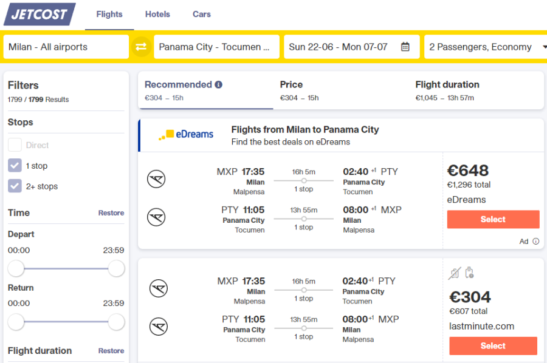Screen dimensions: 547x363
Task: Open the calendar icon in the date field
Action: click(405, 47)
